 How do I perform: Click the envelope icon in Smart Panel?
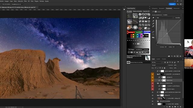pos(128,62)
